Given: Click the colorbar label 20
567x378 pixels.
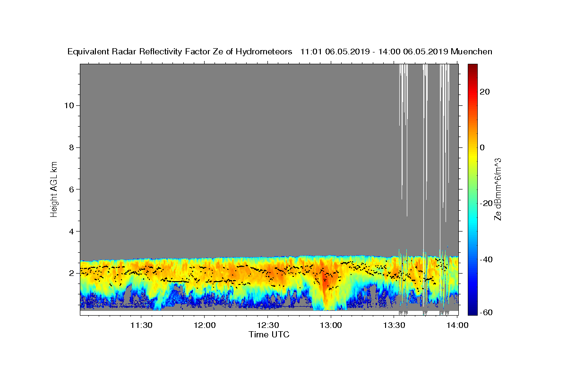Looking at the screenshot, I should pyautogui.click(x=485, y=92).
